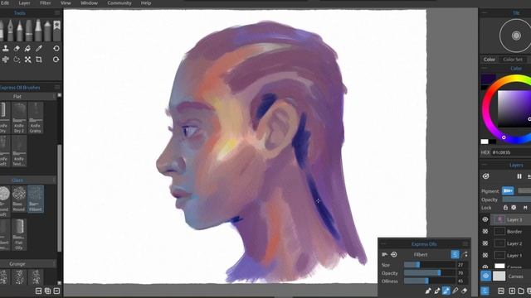The height and width of the screenshot is (298, 531).
Task: Open the Filter menu
Action: click(46, 3)
